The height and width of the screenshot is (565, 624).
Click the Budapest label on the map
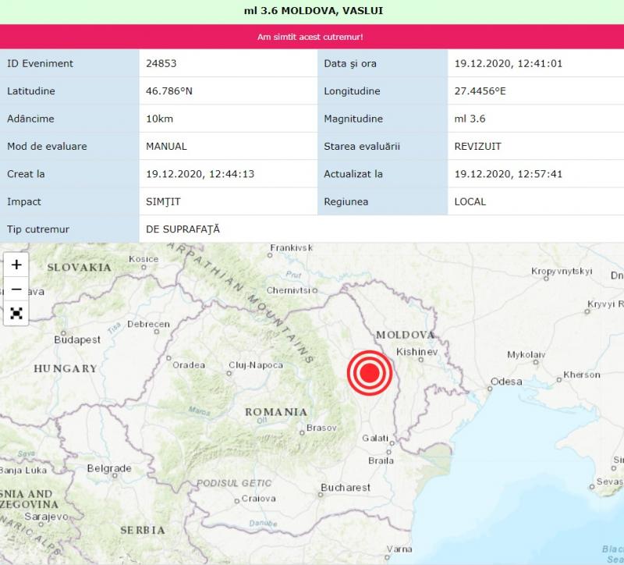[x=77, y=340]
